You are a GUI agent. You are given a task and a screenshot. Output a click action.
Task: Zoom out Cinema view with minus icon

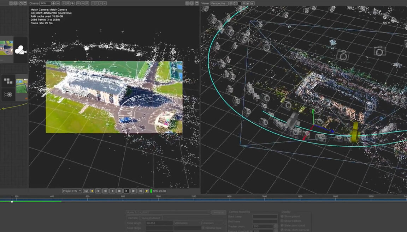click(58, 3)
